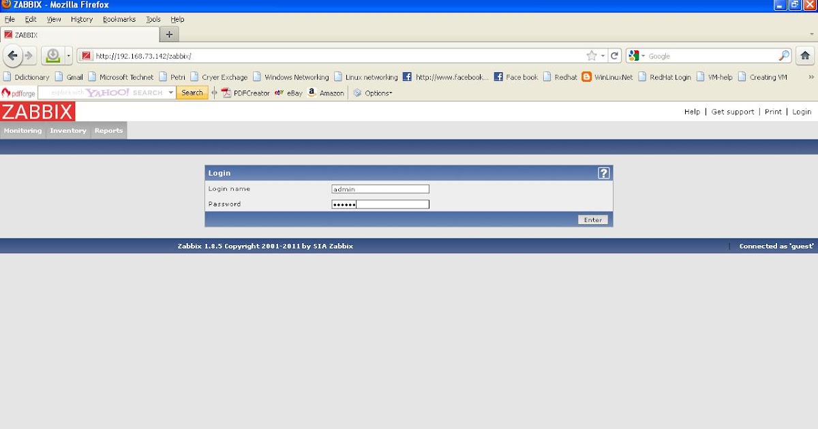Open the Help menu in the menu bar
This screenshot has height=429, width=818.
pos(177,19)
